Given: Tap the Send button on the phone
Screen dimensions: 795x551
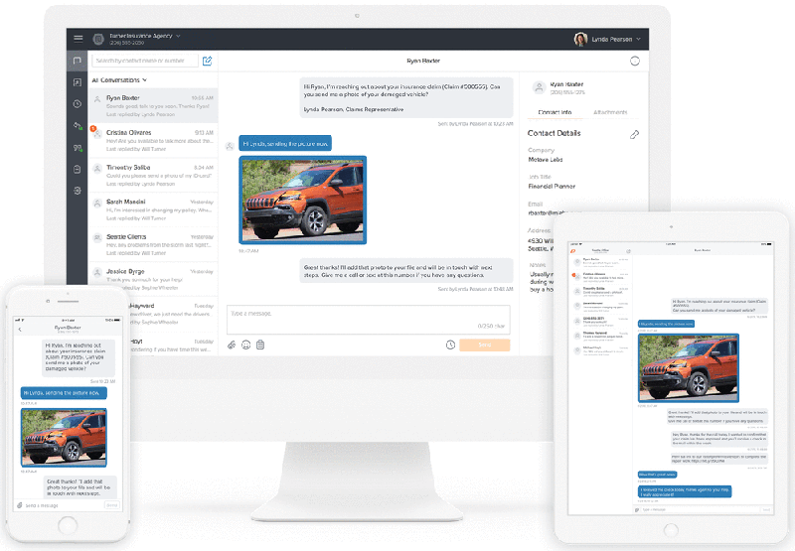Looking at the screenshot, I should pos(112,505).
